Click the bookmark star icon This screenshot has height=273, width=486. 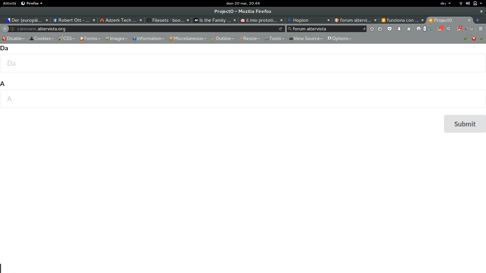point(372,29)
